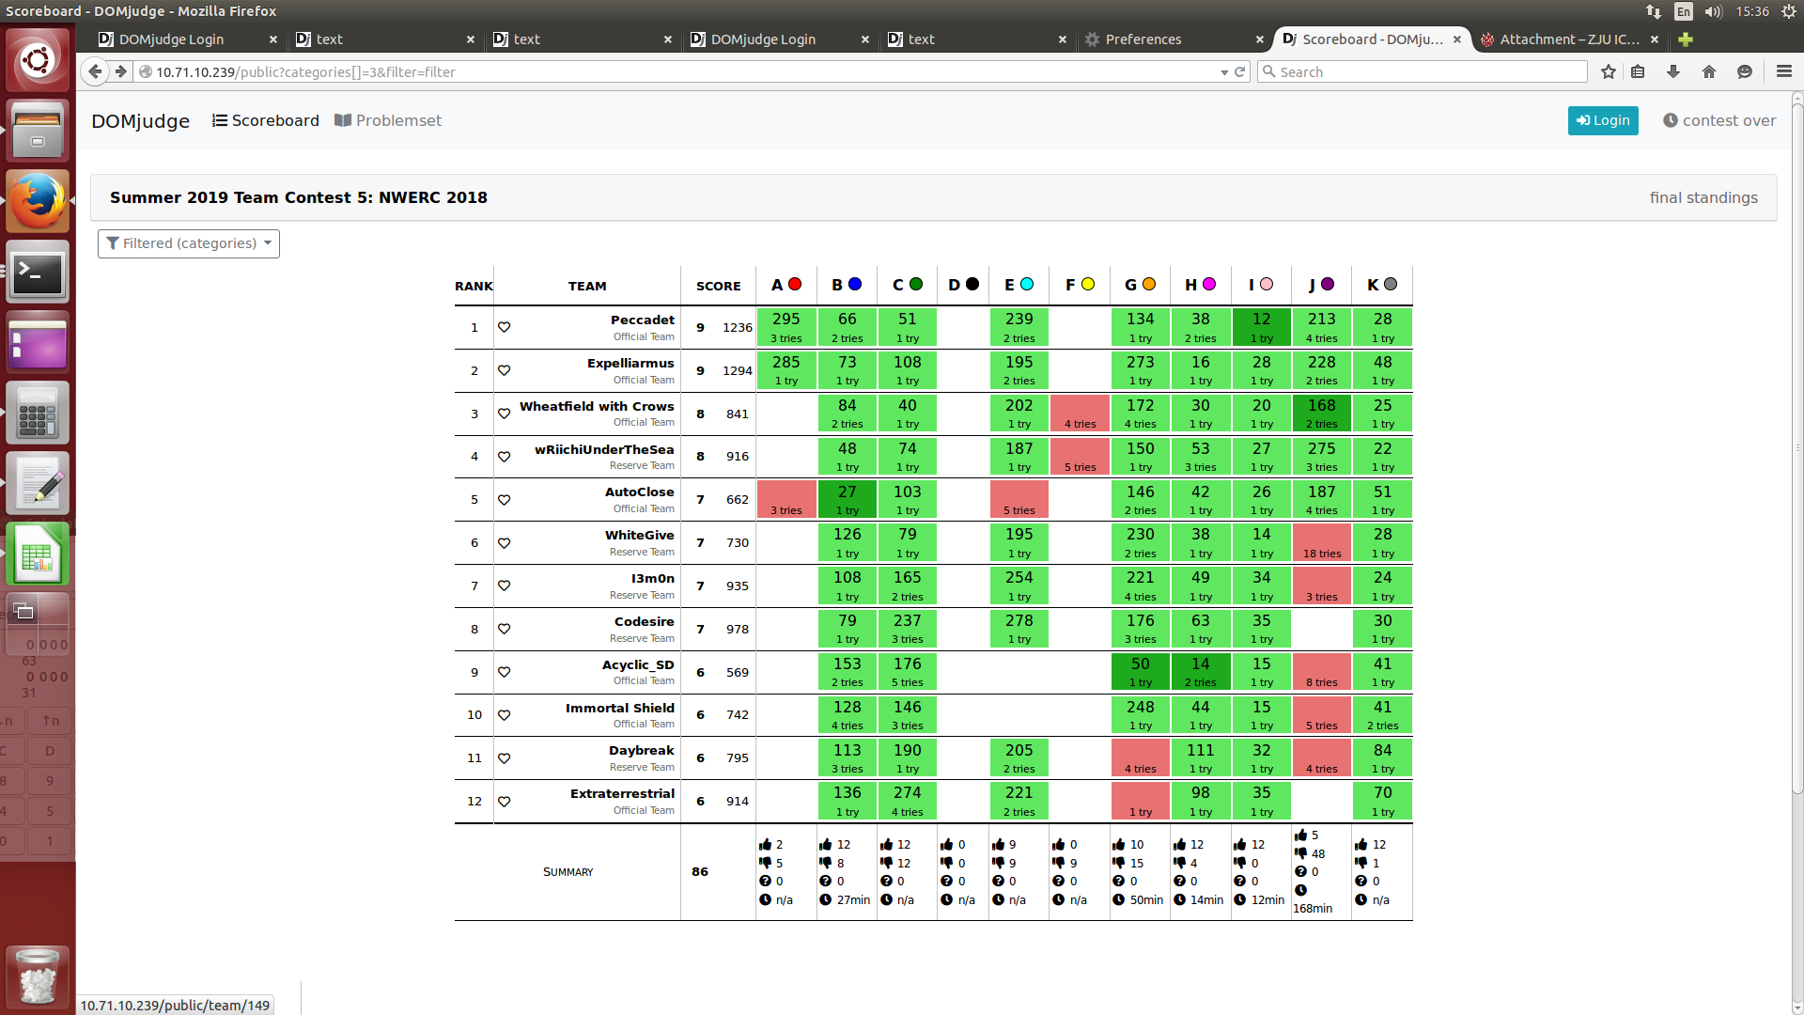
Task: Open the Wheatfield with Crows team link
Action: pyautogui.click(x=597, y=406)
